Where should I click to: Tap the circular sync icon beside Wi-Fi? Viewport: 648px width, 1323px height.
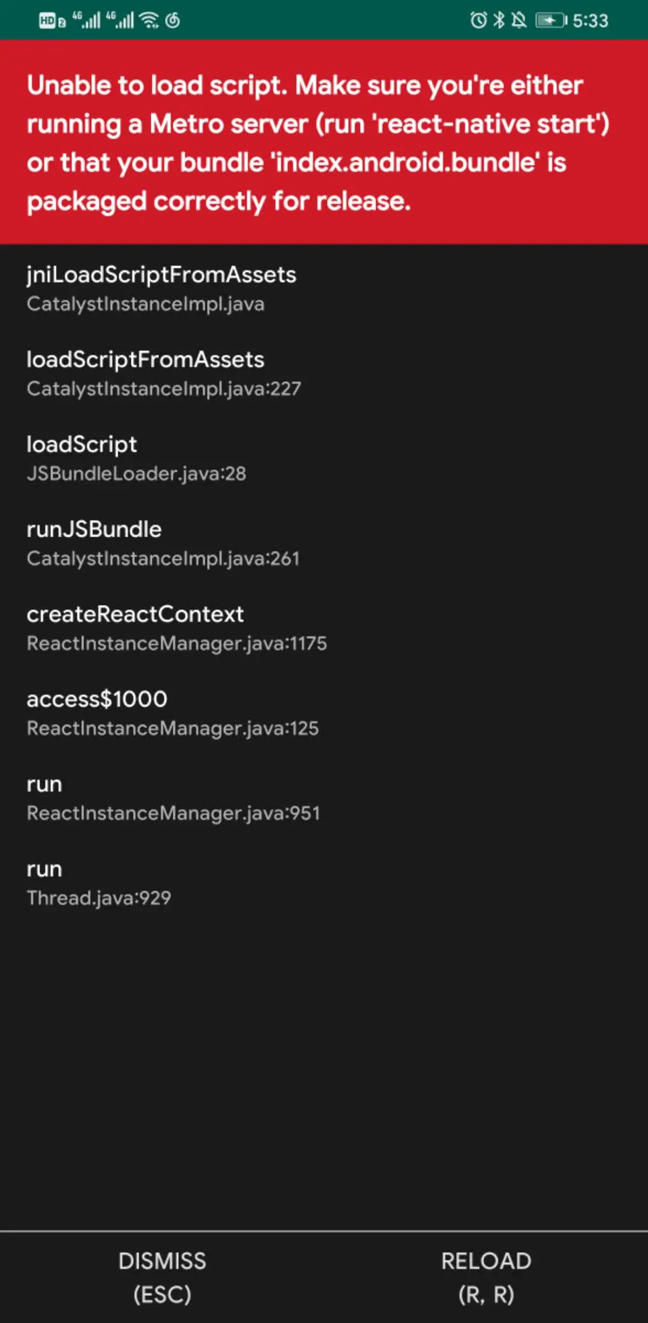point(172,20)
